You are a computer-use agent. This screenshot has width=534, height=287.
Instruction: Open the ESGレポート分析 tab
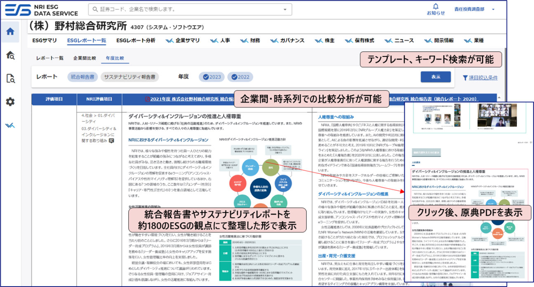(x=136, y=40)
